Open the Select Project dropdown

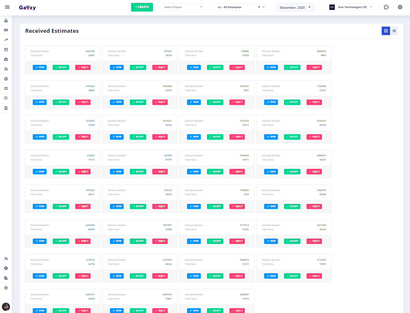pos(183,7)
